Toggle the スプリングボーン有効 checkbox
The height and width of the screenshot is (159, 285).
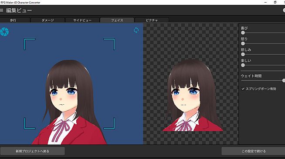point(243,89)
